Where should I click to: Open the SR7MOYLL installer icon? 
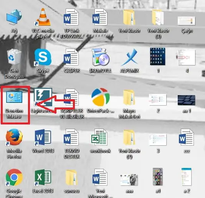[101, 57]
